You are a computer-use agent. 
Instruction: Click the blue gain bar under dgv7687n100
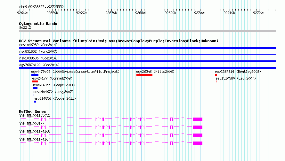pyautogui.click(x=148, y=68)
